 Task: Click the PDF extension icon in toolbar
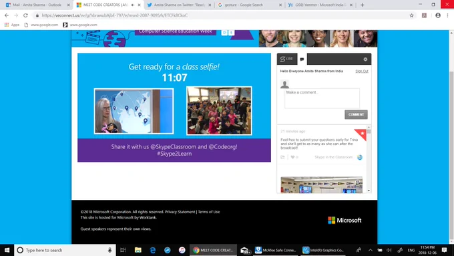coord(424,15)
